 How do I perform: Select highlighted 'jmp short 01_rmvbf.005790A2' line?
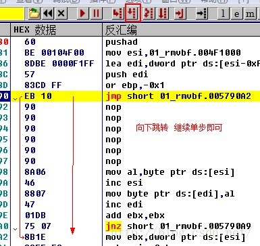(x=178, y=96)
